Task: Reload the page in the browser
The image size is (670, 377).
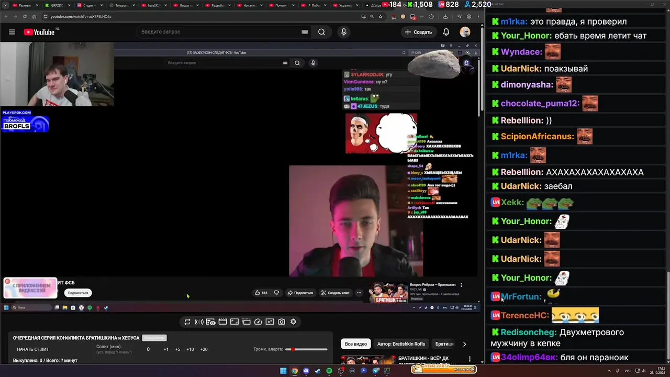Action: click(x=24, y=16)
